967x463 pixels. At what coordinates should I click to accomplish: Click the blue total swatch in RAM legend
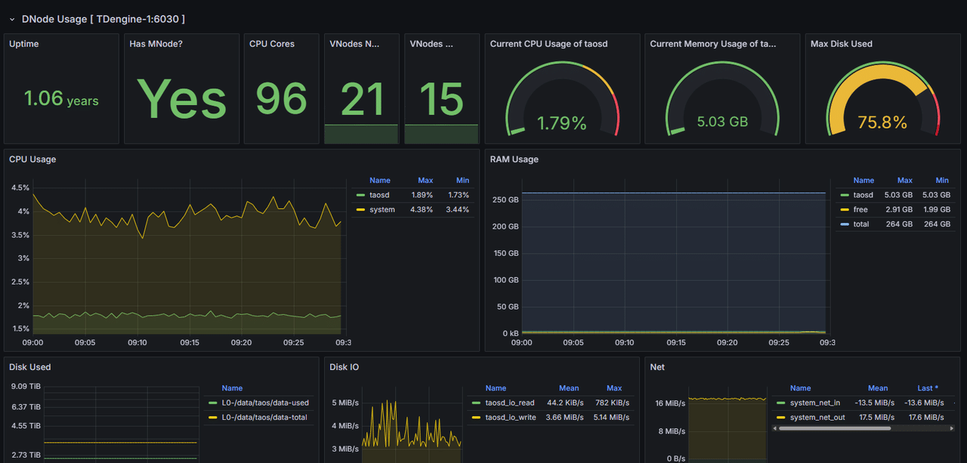coord(845,224)
